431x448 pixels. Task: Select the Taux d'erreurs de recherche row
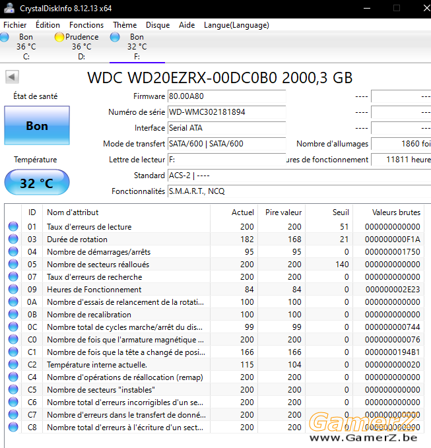click(215, 277)
